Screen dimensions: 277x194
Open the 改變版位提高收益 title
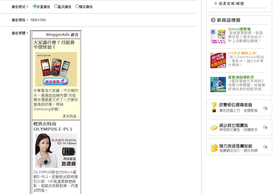coord(235,105)
